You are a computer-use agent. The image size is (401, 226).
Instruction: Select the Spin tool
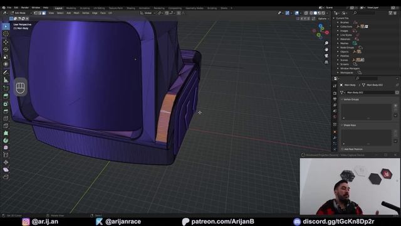click(x=6, y=141)
